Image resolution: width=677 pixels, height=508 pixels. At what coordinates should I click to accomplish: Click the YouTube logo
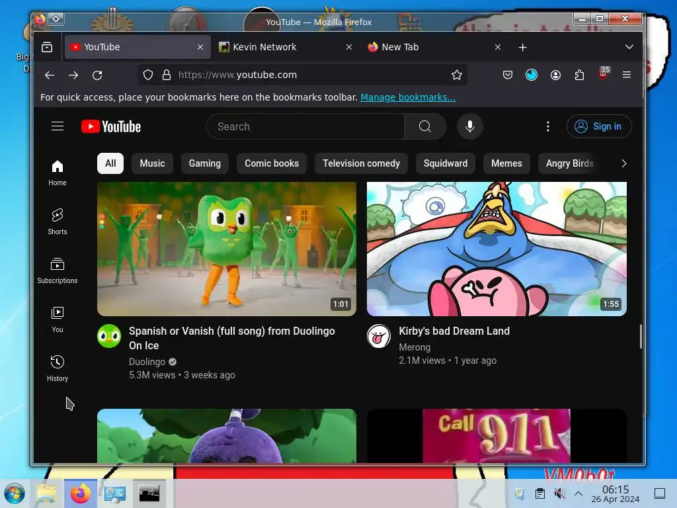click(111, 126)
